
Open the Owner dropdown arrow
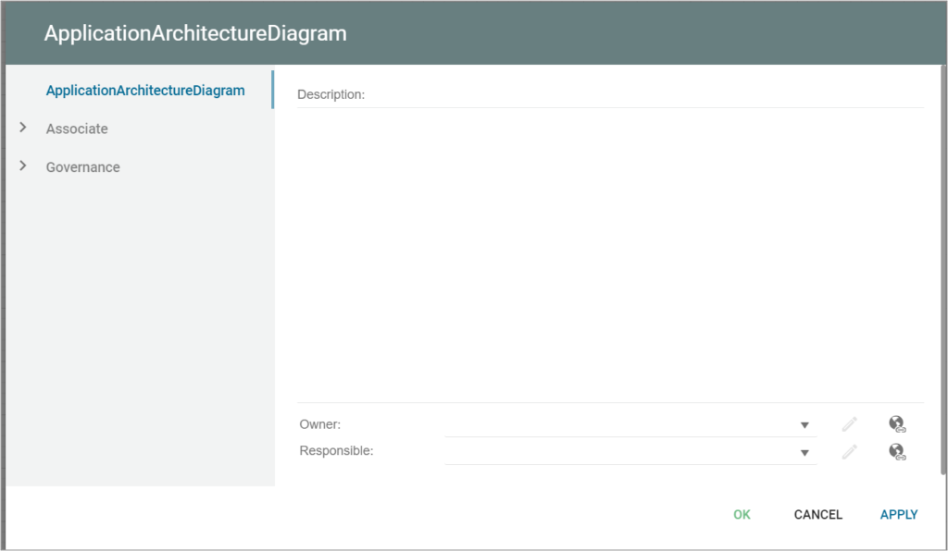coord(805,424)
